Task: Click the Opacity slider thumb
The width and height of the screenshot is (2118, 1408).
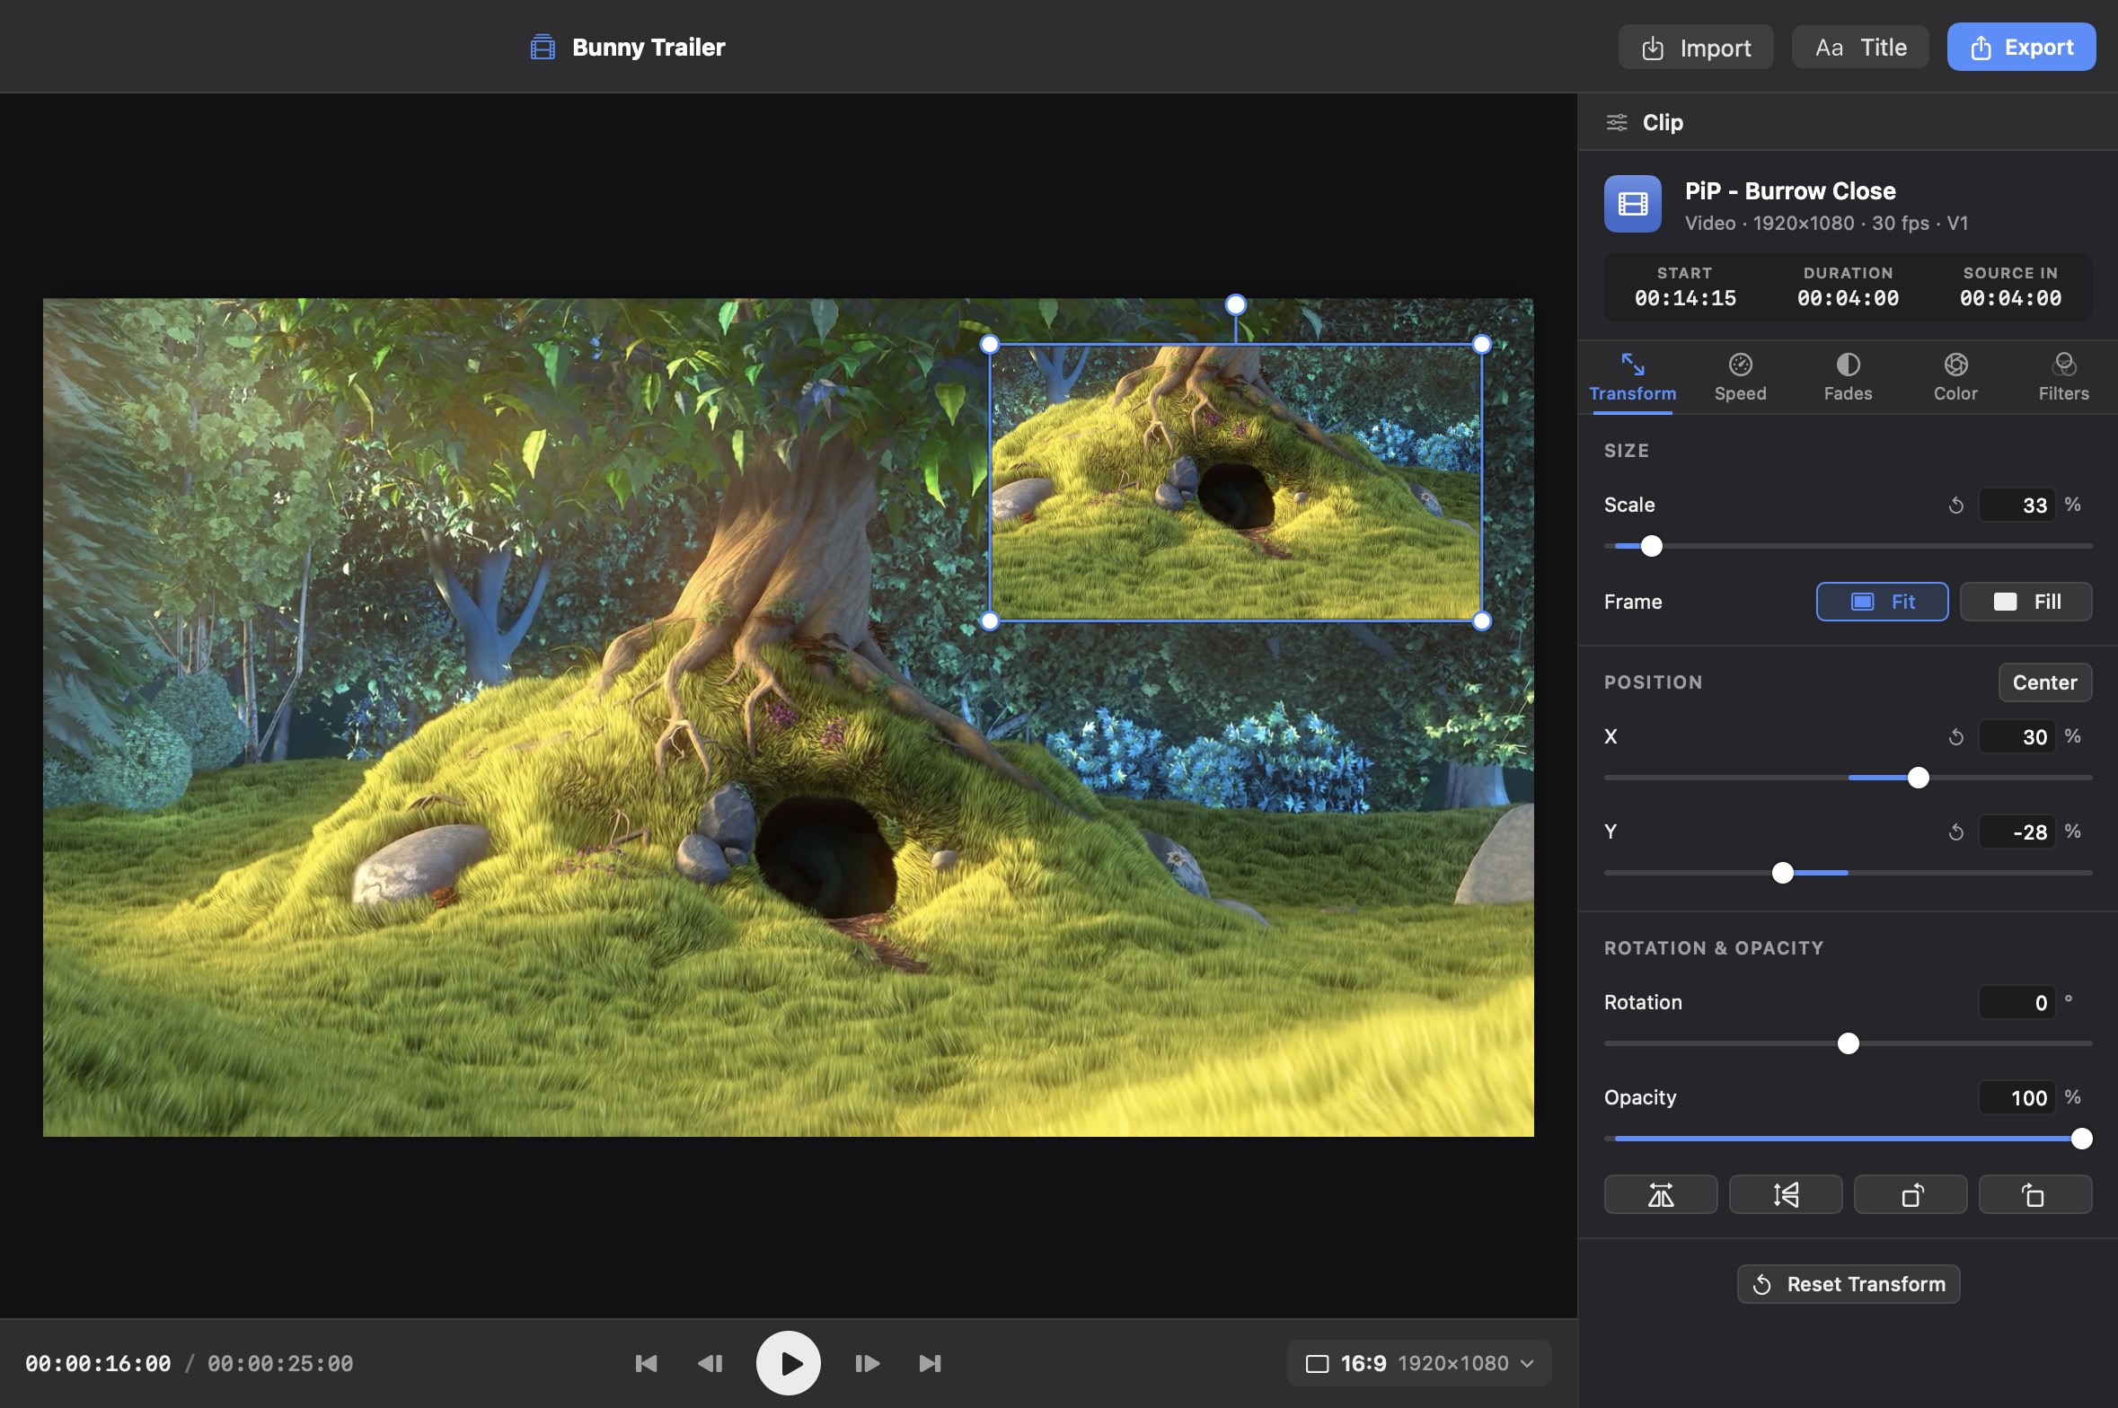Action: point(2081,1139)
